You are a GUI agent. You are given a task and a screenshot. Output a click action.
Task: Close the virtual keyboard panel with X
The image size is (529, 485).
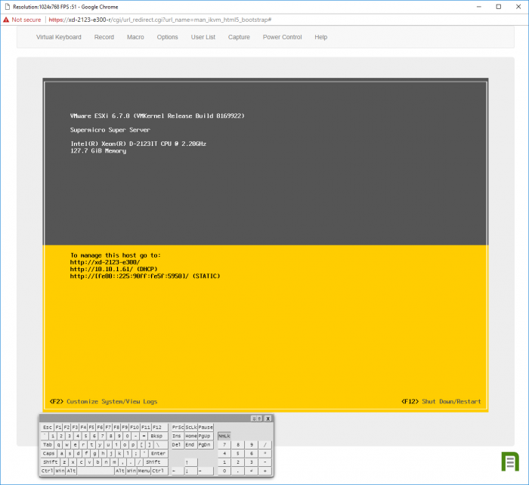(x=268, y=419)
